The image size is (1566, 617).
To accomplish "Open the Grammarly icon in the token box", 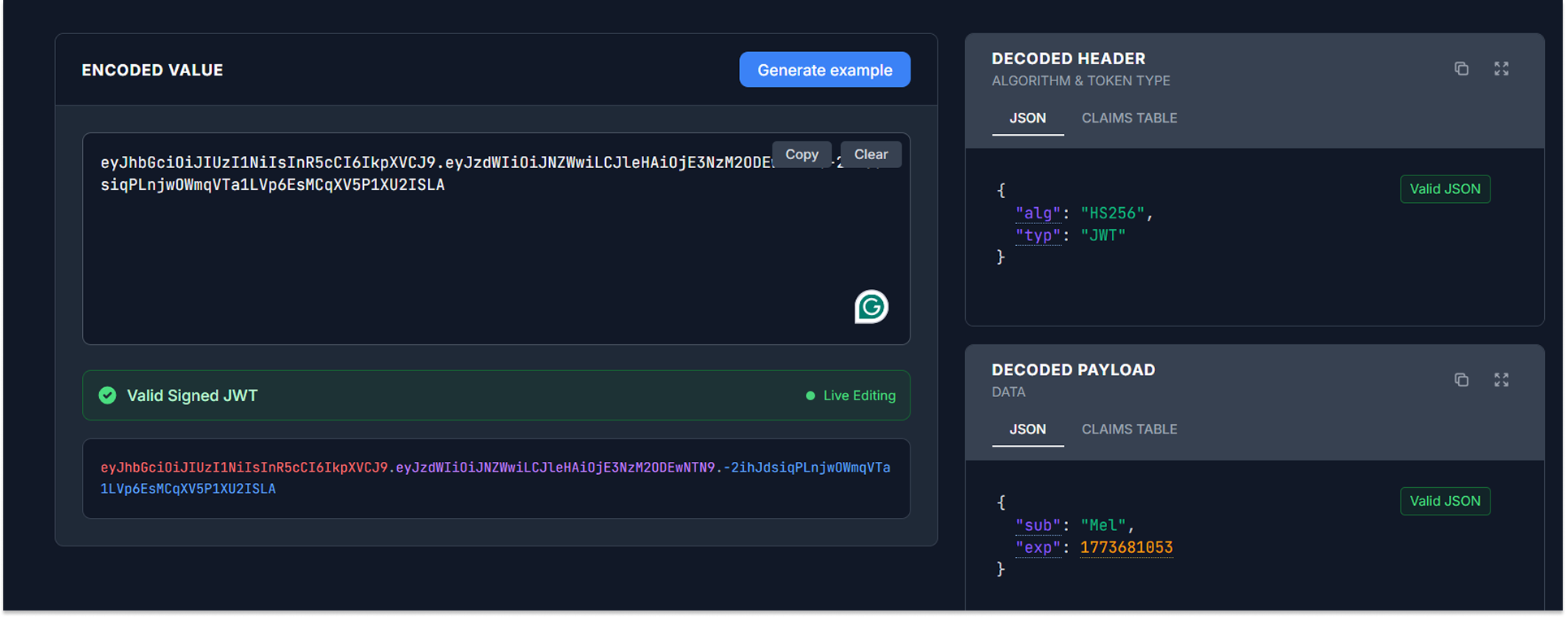I will (x=872, y=307).
